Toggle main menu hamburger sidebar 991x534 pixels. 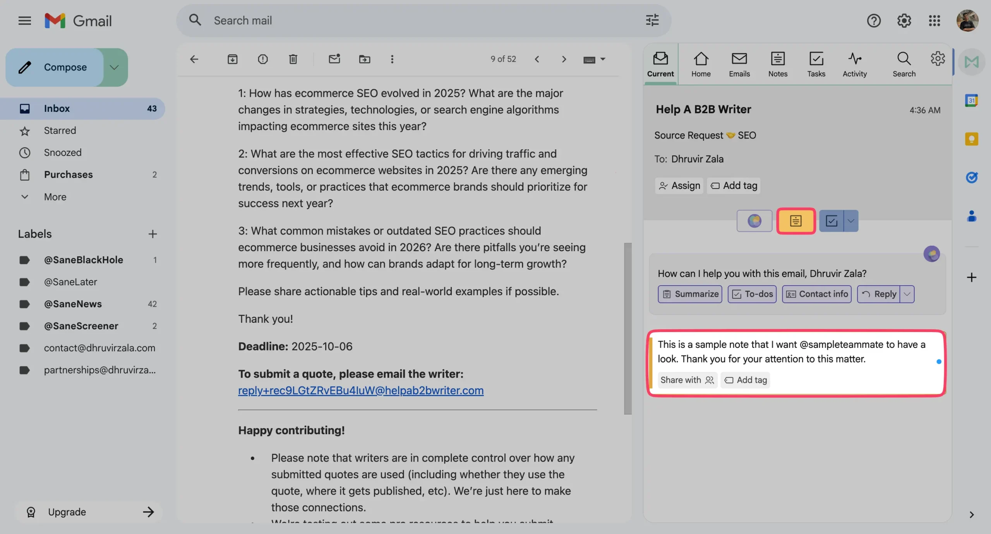click(x=24, y=21)
